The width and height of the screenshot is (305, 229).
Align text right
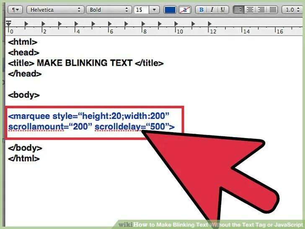pos(261,10)
